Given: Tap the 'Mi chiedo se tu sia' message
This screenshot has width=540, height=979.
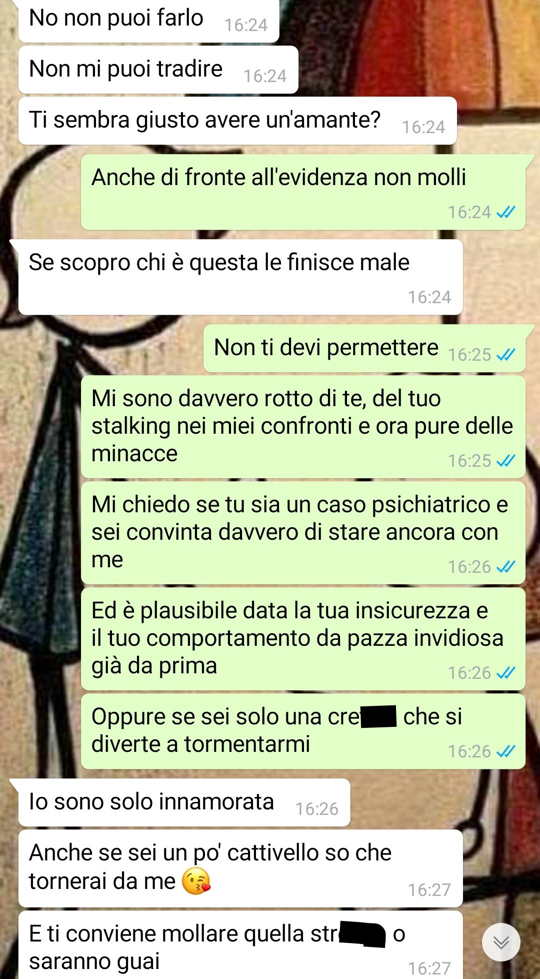Looking at the screenshot, I should pyautogui.click(x=303, y=533).
